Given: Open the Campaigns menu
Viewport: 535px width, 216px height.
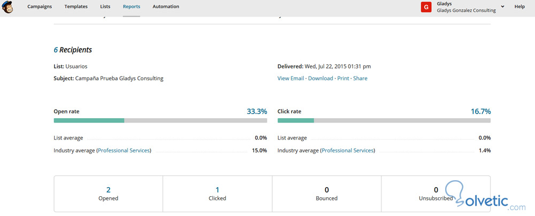Looking at the screenshot, I should tap(40, 6).
